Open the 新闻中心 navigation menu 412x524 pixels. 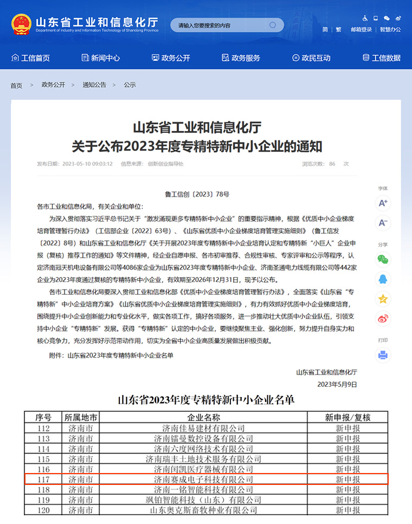click(x=100, y=58)
